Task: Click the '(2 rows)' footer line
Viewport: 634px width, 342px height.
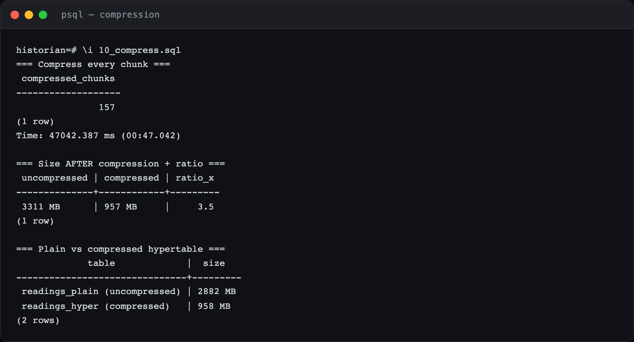Action: click(x=38, y=320)
